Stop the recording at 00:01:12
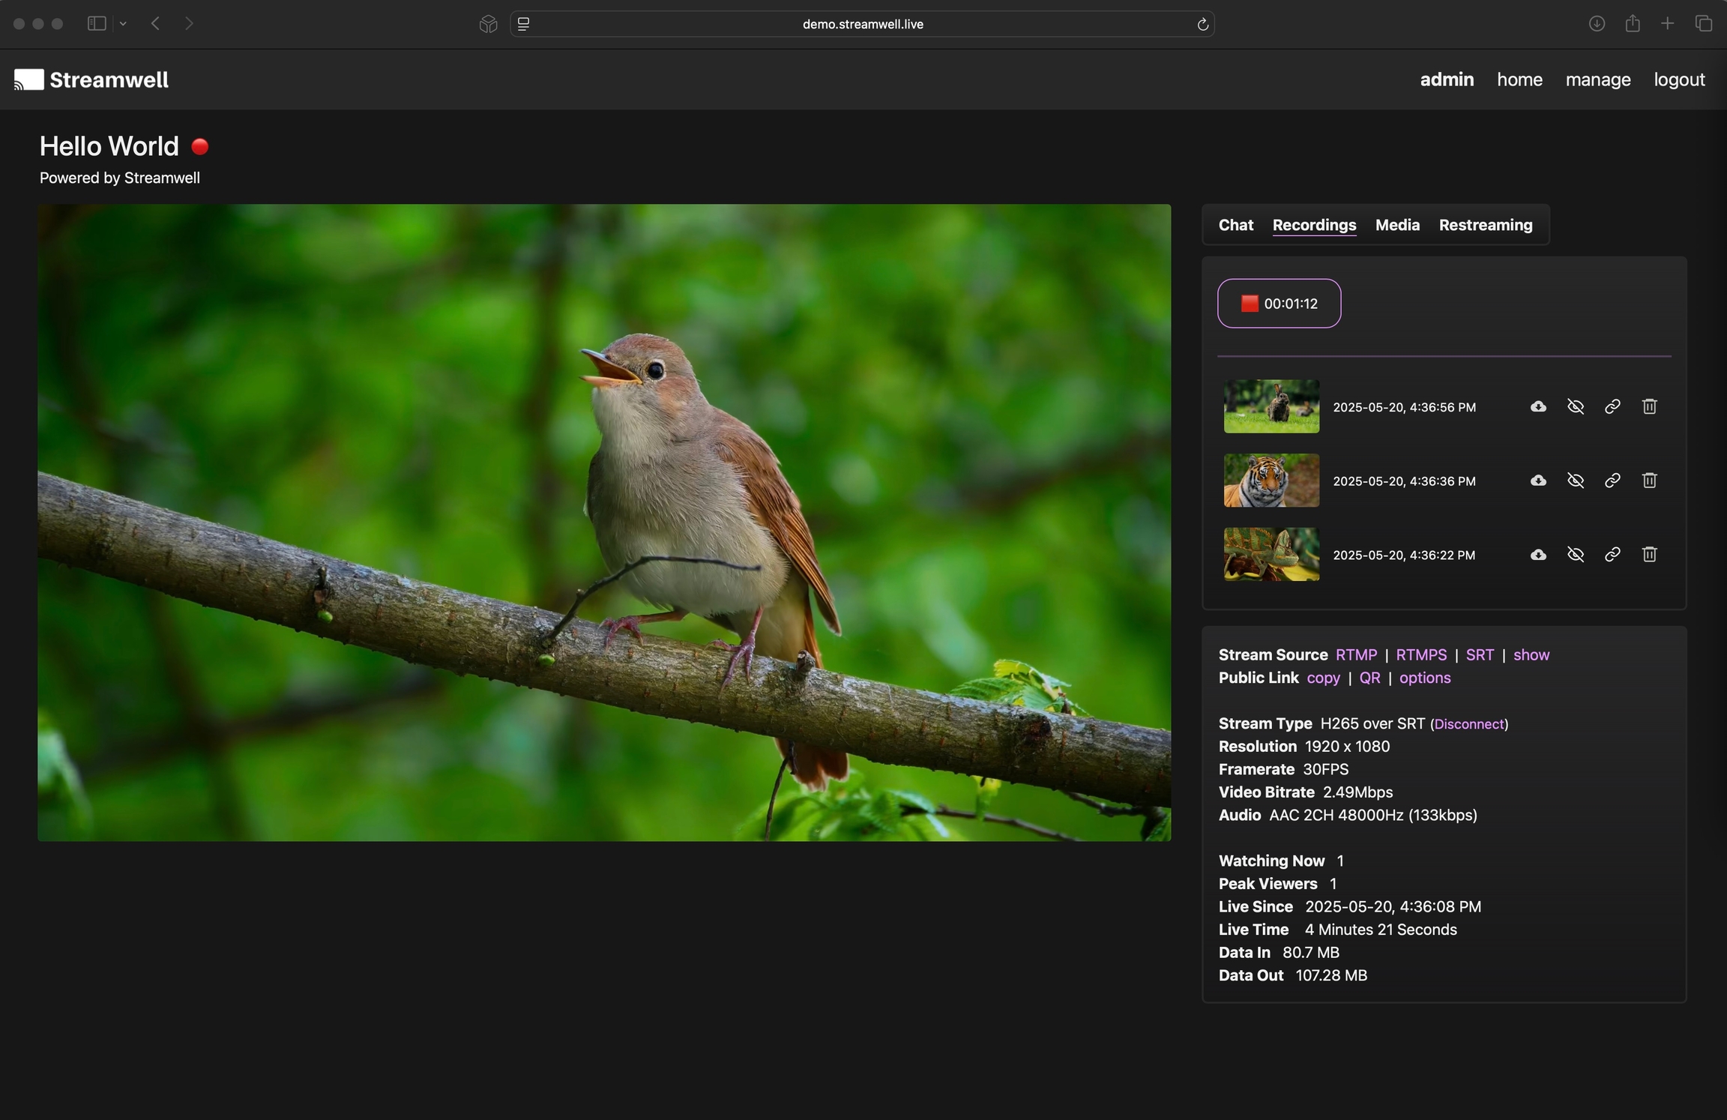This screenshot has height=1120, width=1727. [x=1279, y=304]
